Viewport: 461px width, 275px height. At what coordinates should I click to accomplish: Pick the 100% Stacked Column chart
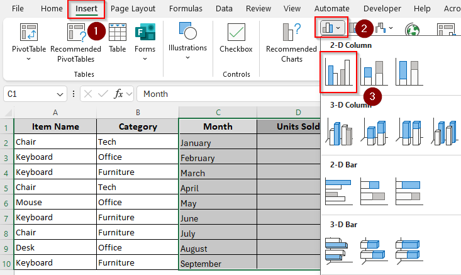pos(408,72)
